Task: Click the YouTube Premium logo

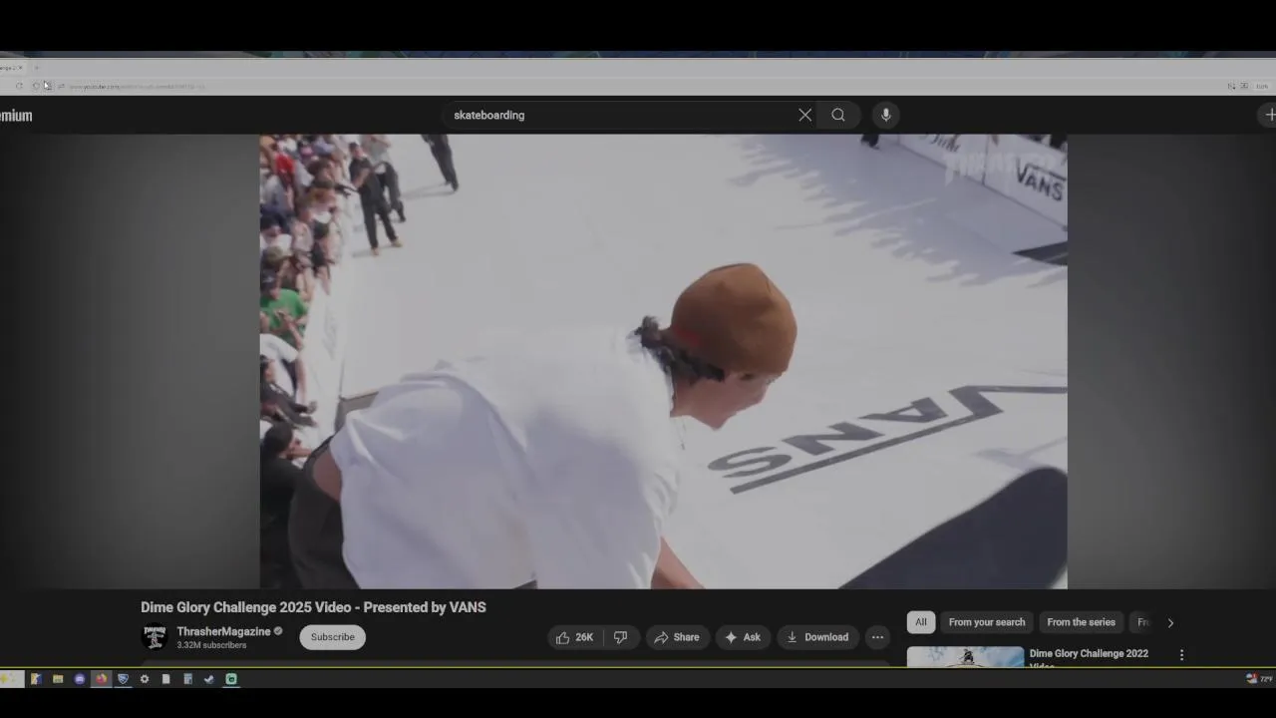Action: click(16, 116)
